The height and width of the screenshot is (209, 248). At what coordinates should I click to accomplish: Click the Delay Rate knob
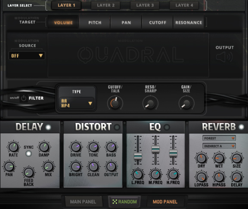point(13,147)
